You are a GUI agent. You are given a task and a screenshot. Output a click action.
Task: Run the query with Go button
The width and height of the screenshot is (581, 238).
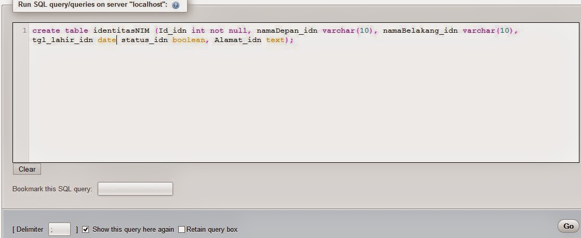(568, 226)
